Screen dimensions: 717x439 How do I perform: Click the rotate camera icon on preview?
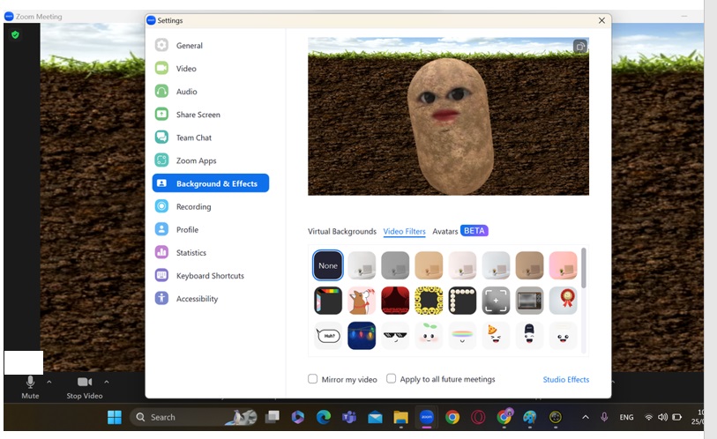point(579,47)
